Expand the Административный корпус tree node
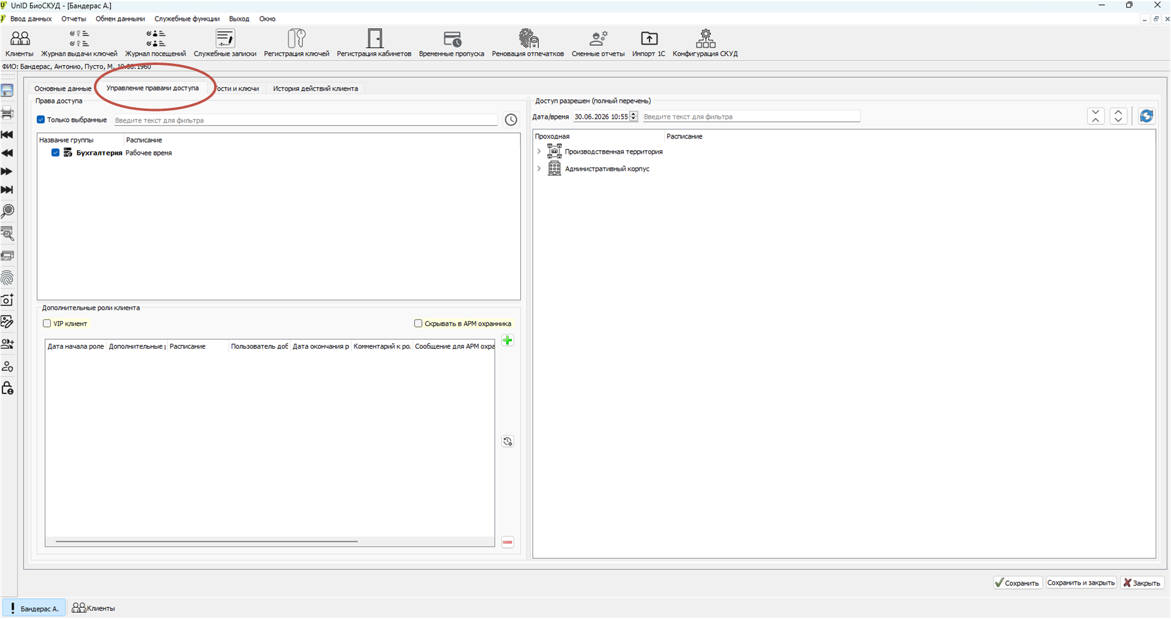This screenshot has width=1171, height=619. click(x=539, y=169)
